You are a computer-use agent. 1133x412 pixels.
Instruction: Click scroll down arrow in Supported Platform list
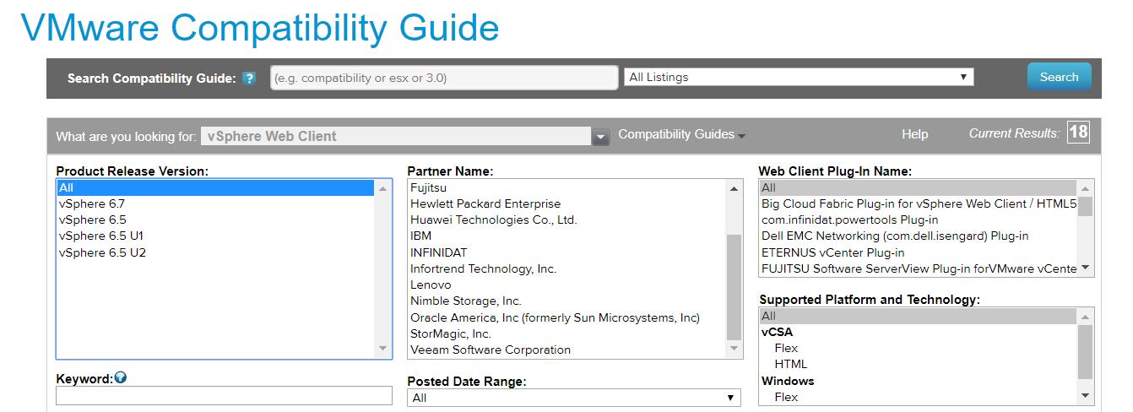pos(1086,395)
